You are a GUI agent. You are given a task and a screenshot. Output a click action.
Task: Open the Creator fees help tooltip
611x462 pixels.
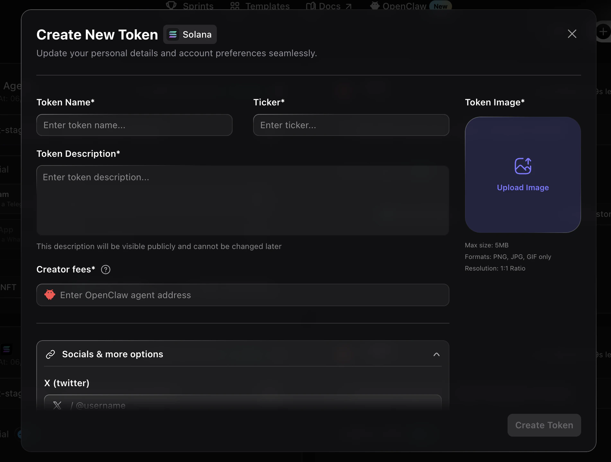(x=105, y=270)
